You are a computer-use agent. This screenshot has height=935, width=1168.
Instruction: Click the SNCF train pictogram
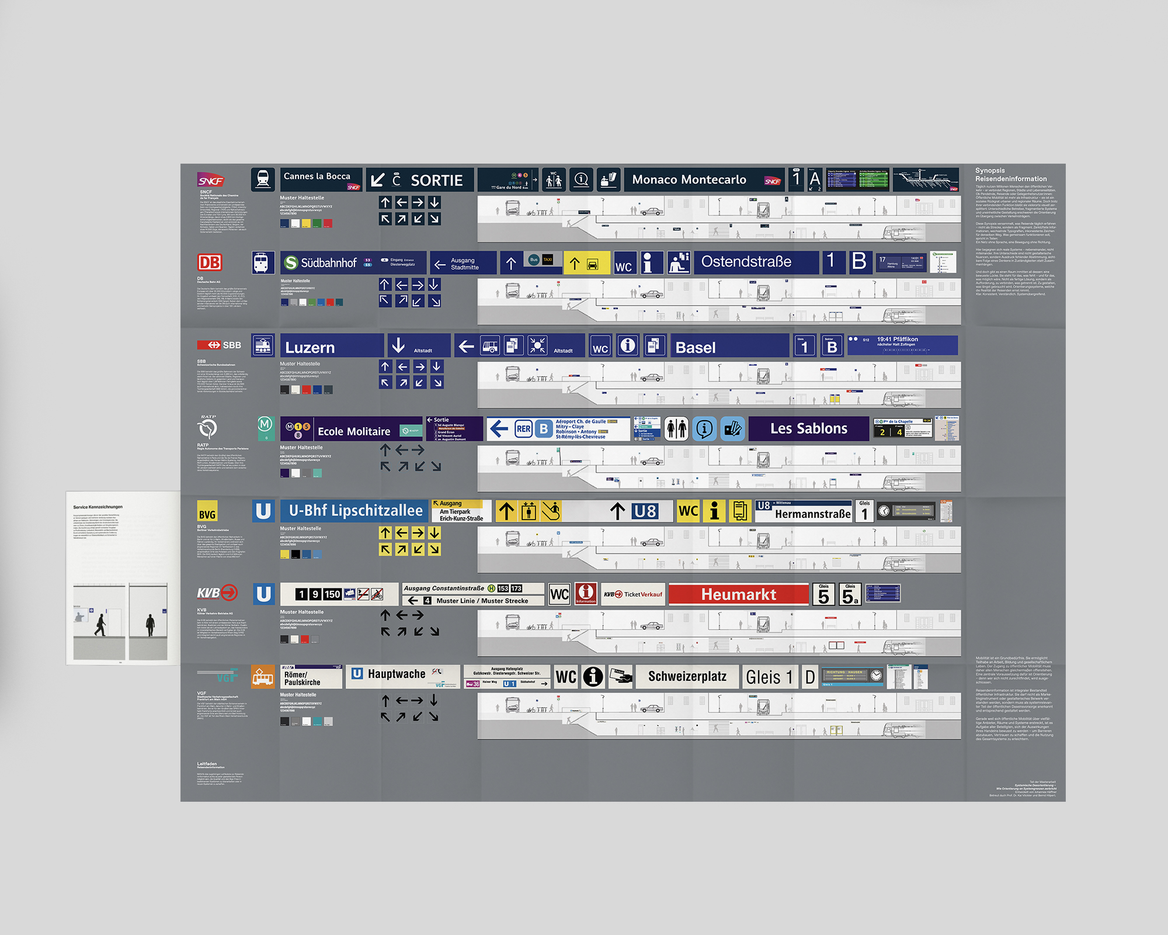pyautogui.click(x=263, y=179)
